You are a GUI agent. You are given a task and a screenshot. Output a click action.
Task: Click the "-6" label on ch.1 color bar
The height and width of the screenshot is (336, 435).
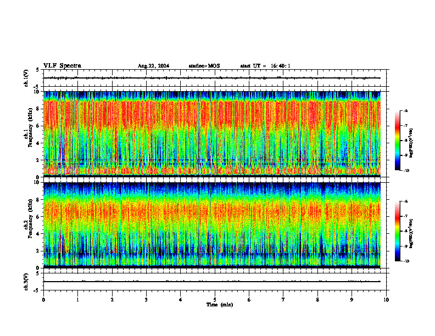pos(405,110)
